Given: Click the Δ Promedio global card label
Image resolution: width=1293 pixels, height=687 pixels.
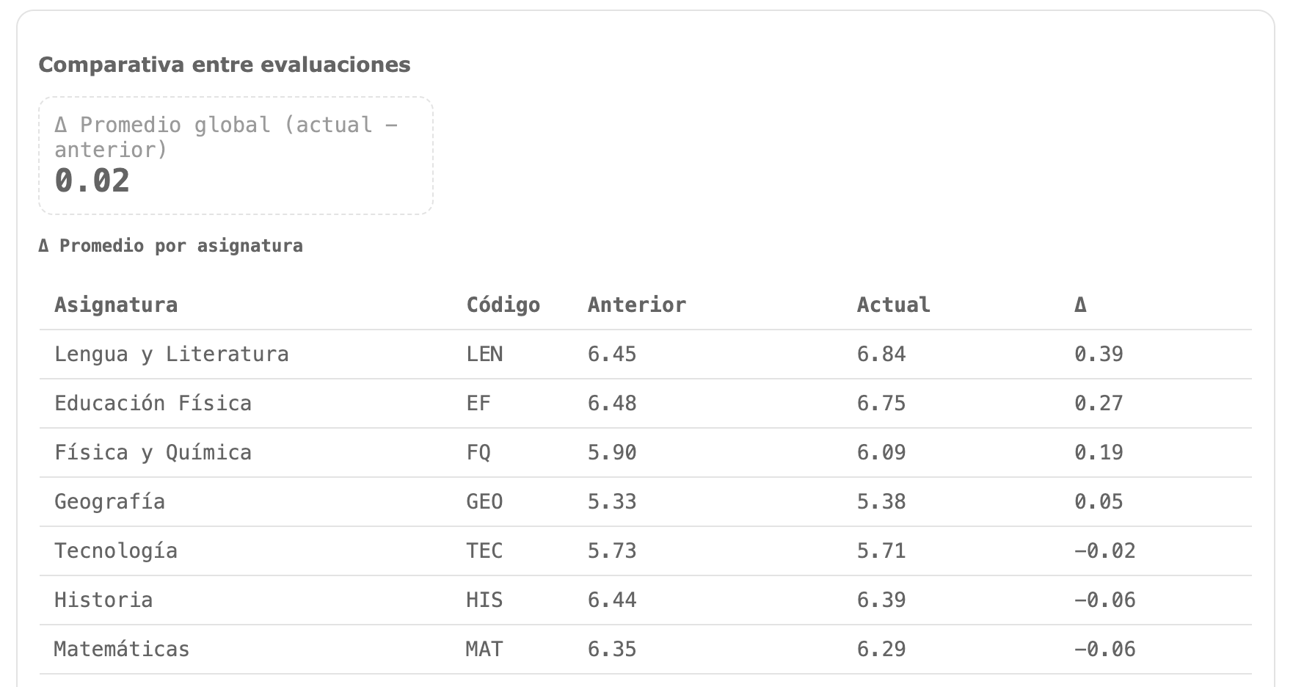Looking at the screenshot, I should (226, 137).
